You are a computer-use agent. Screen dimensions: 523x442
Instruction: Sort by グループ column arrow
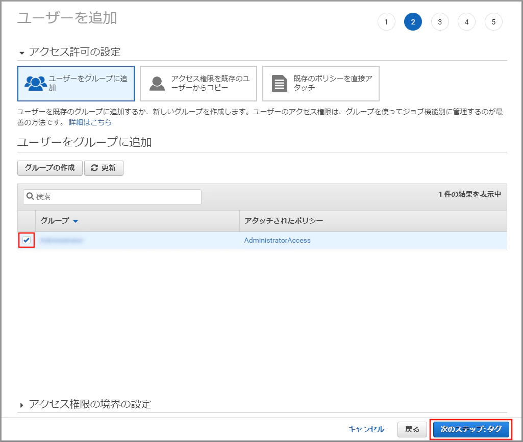coord(76,221)
